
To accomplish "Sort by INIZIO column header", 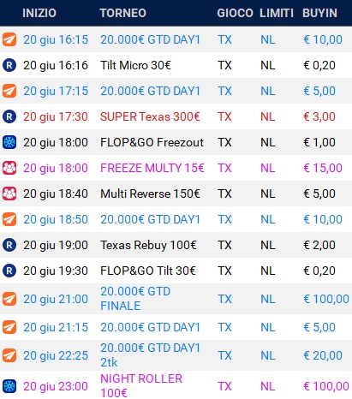I will click(39, 13).
